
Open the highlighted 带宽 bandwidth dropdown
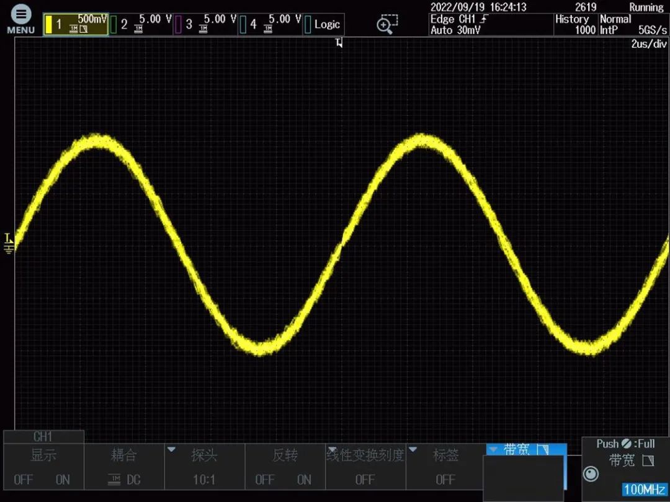coord(525,451)
